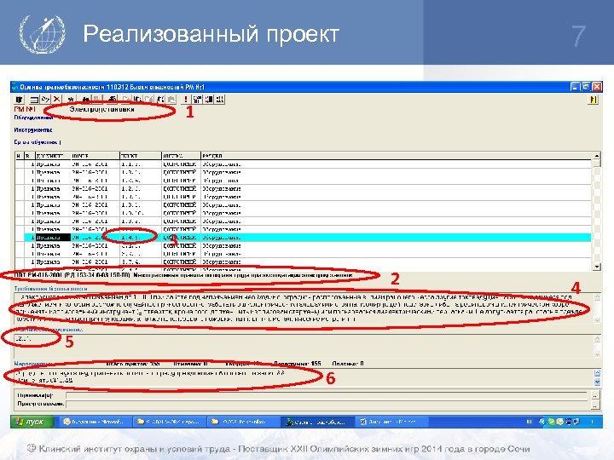Image resolution: width=614 pixels, height=460 pixels.
Task: Click the table scrollbar down arrow
Action: [596, 267]
